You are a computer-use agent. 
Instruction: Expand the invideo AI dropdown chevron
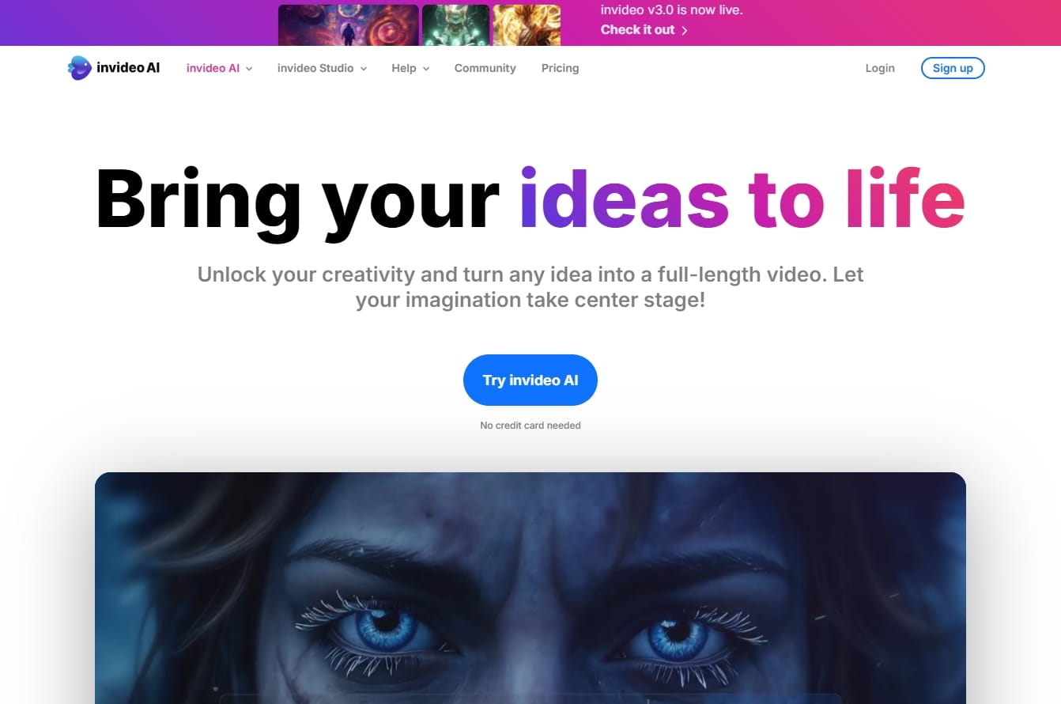click(249, 69)
